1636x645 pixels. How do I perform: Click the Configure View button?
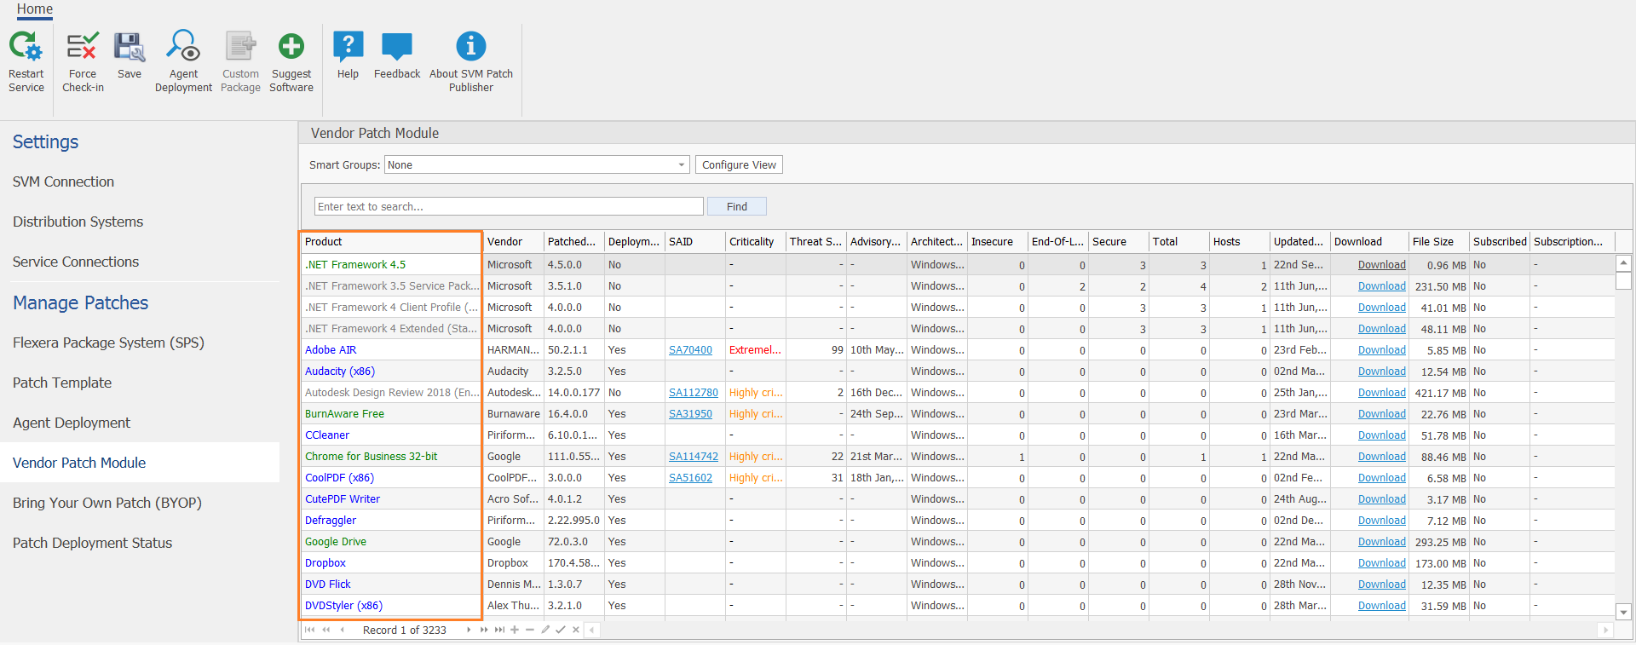[739, 165]
